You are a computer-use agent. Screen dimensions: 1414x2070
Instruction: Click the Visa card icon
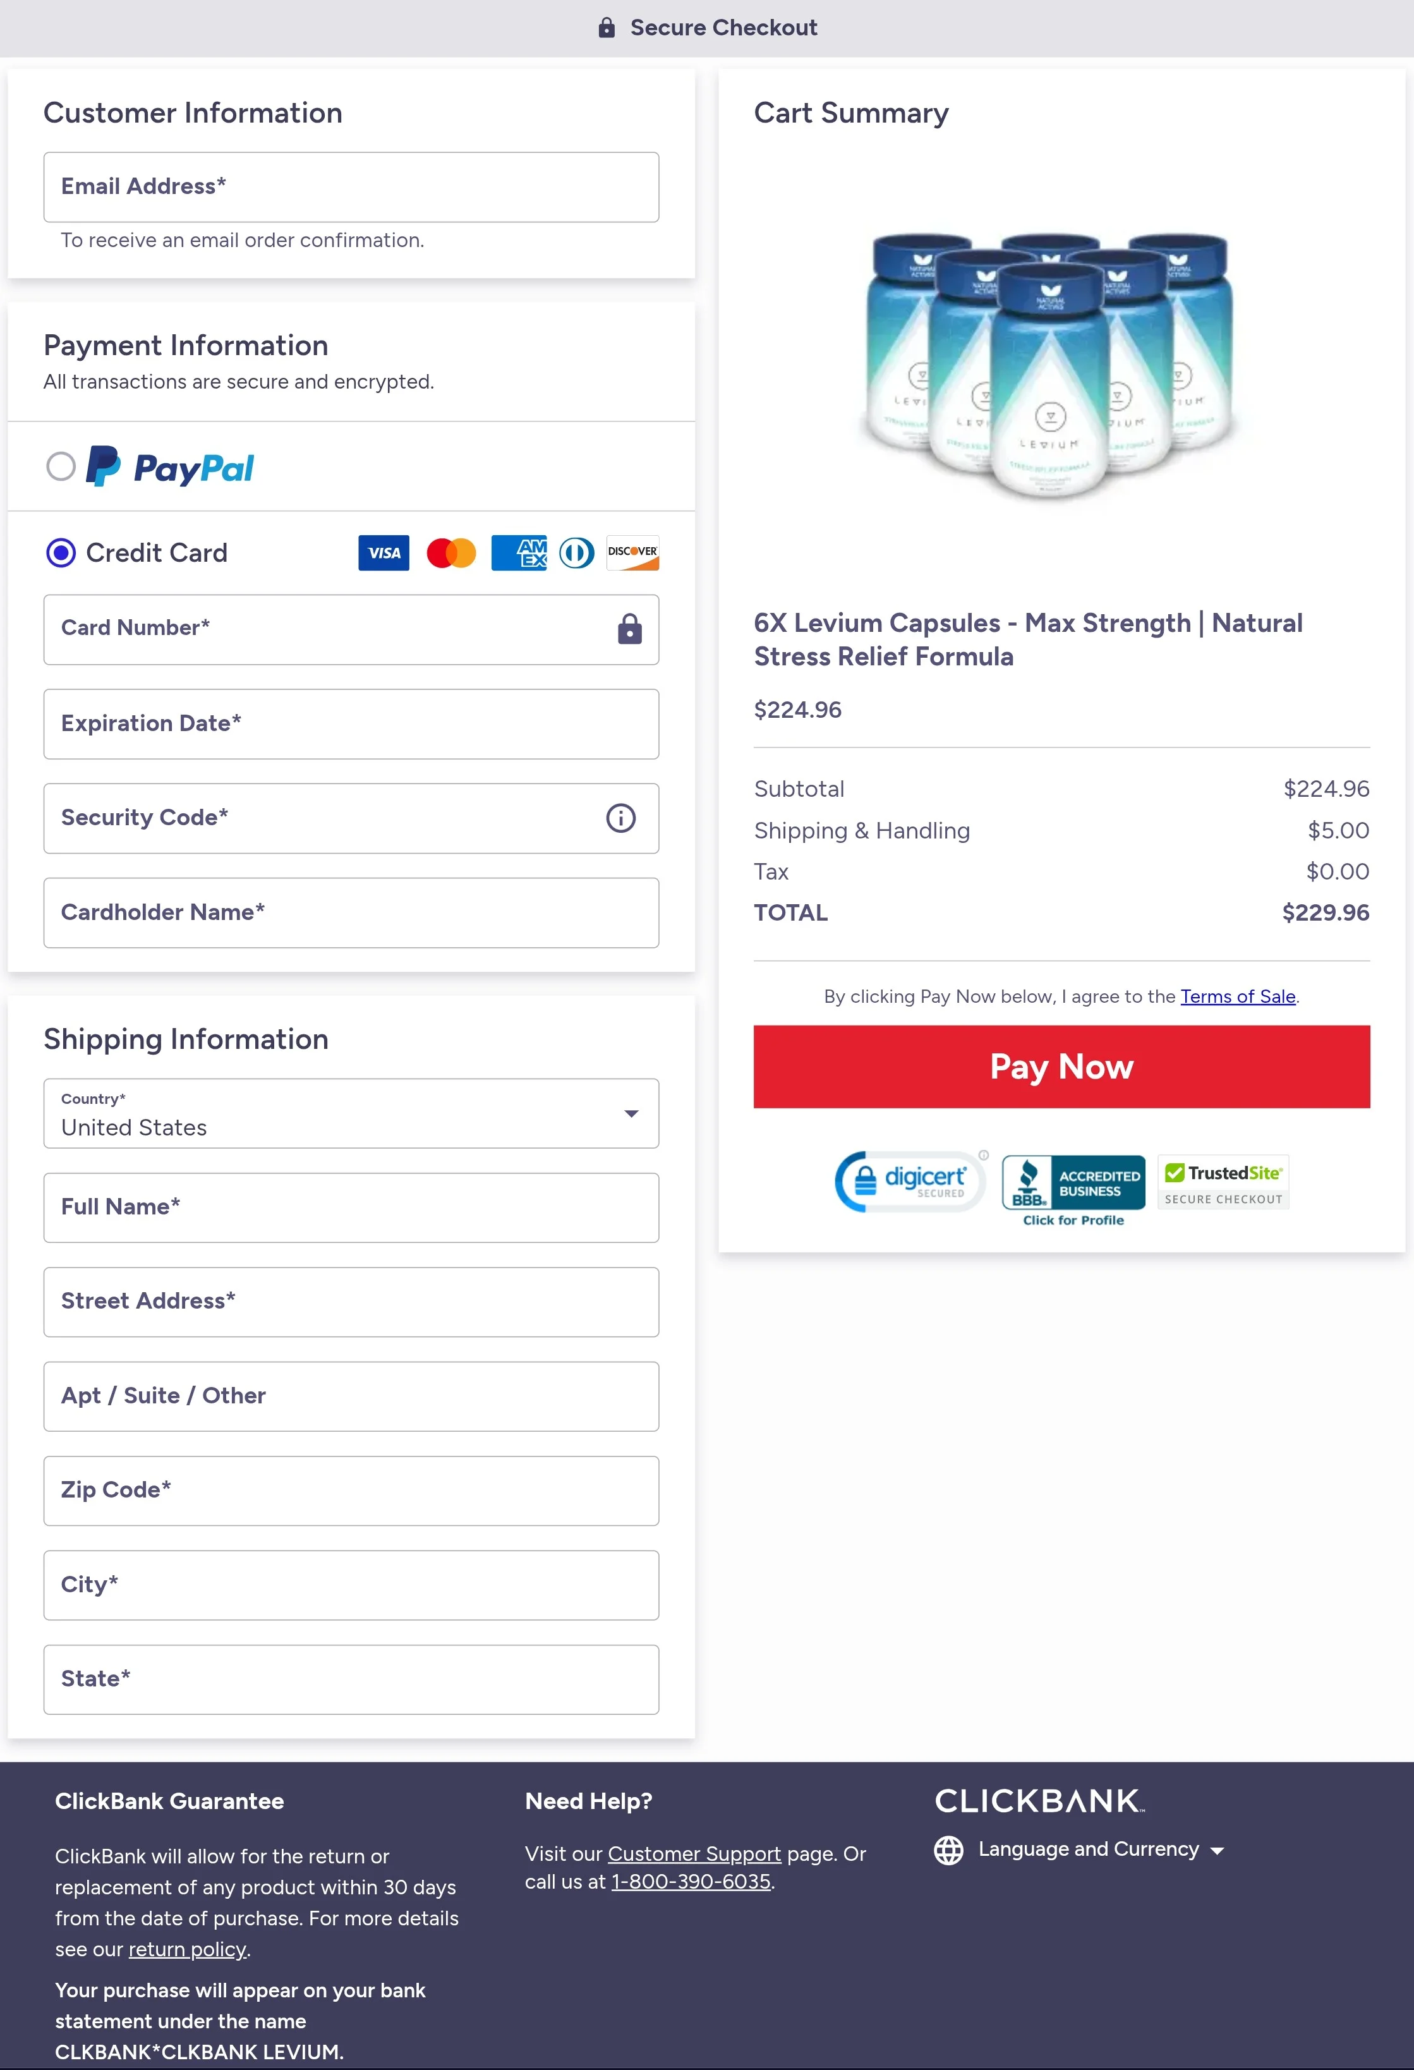click(x=384, y=553)
